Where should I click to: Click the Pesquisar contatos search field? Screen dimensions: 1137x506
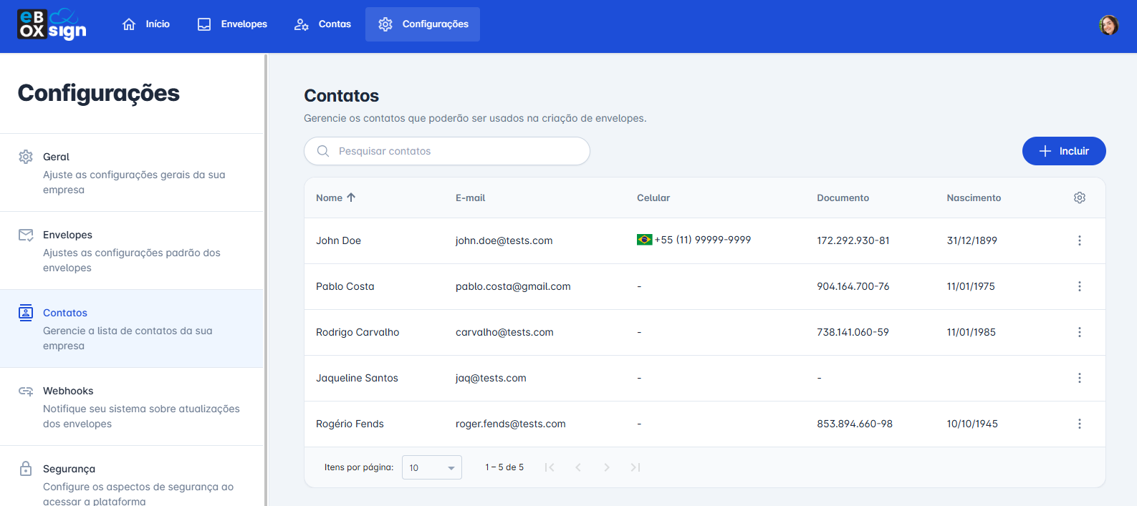click(x=447, y=151)
